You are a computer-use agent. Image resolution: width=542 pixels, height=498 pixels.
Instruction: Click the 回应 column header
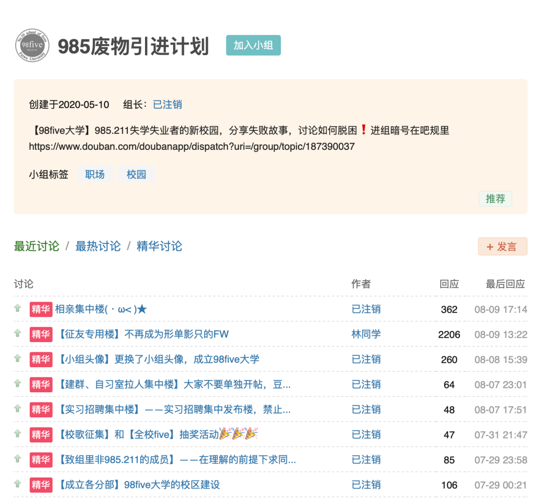tap(449, 284)
